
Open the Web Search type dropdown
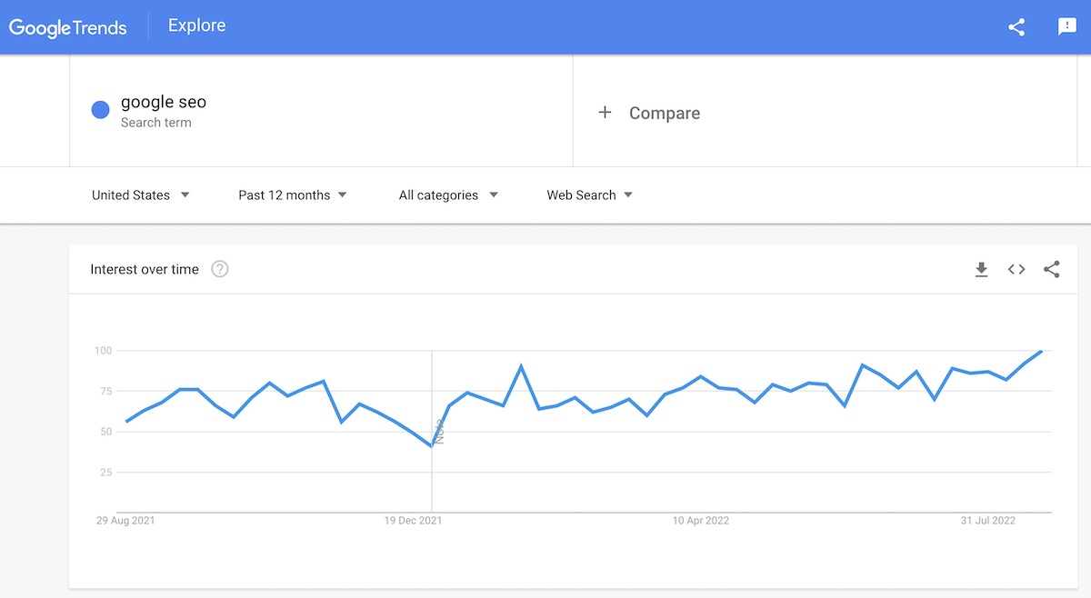(x=587, y=194)
